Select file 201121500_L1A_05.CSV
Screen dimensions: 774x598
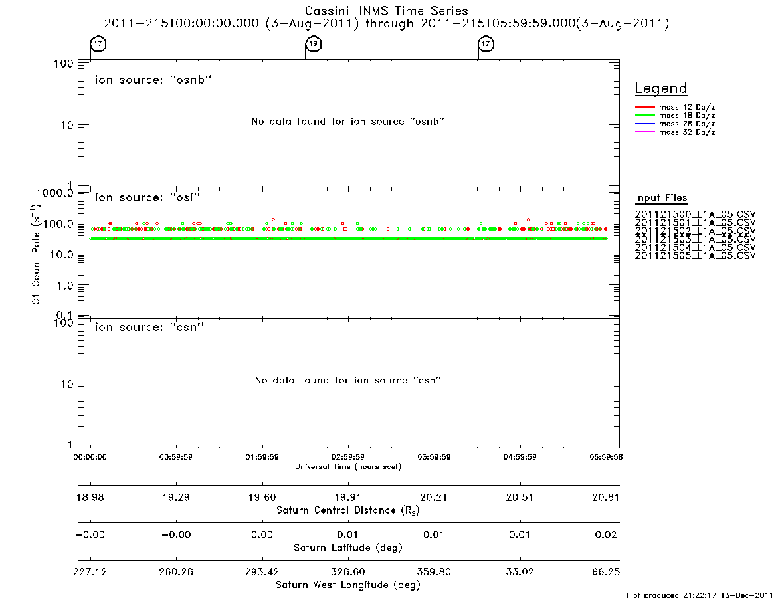695,215
